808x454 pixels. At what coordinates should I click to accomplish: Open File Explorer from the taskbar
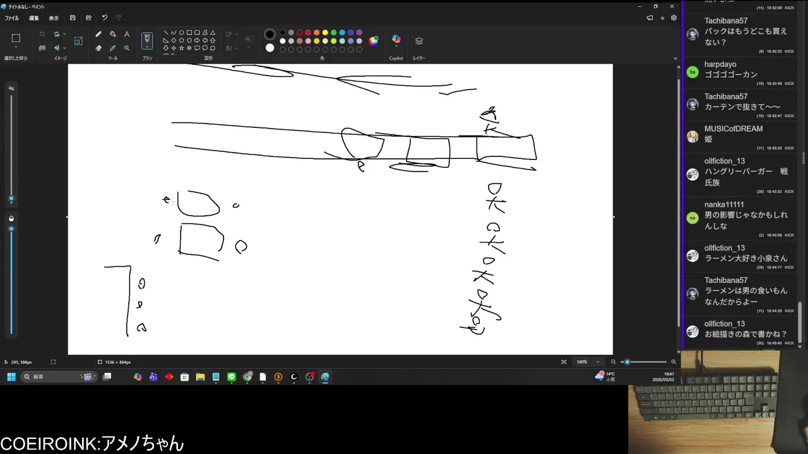200,377
